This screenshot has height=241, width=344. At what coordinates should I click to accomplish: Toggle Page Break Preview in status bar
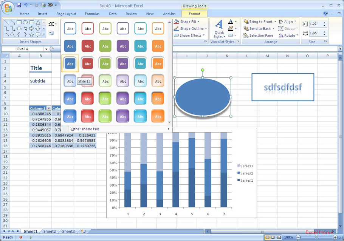[279, 237]
